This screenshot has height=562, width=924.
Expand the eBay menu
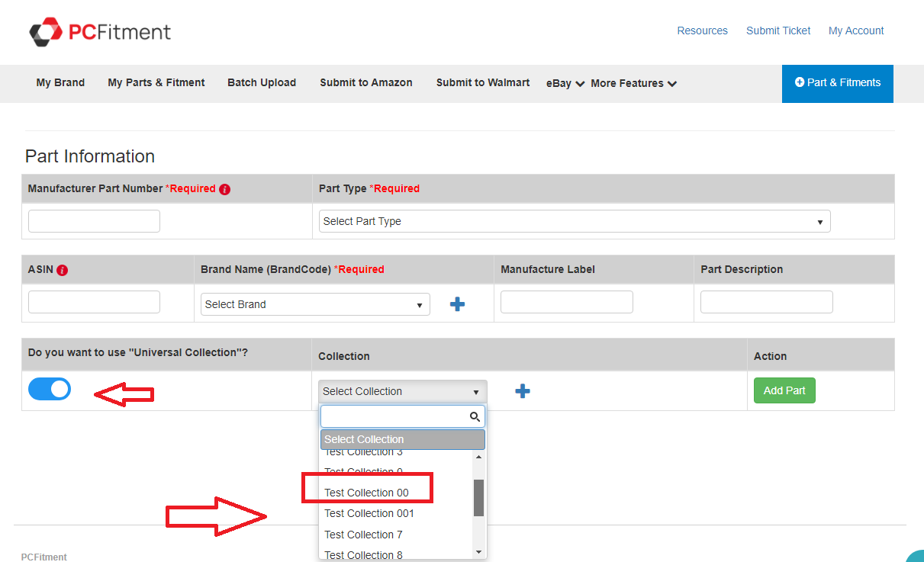(x=565, y=83)
